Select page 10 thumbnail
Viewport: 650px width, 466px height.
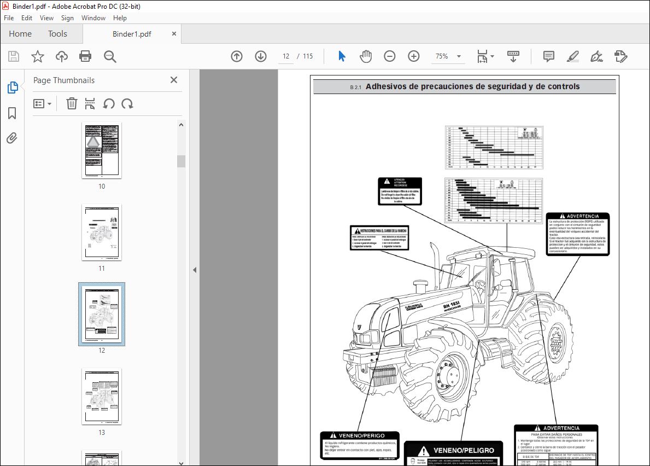pos(102,150)
